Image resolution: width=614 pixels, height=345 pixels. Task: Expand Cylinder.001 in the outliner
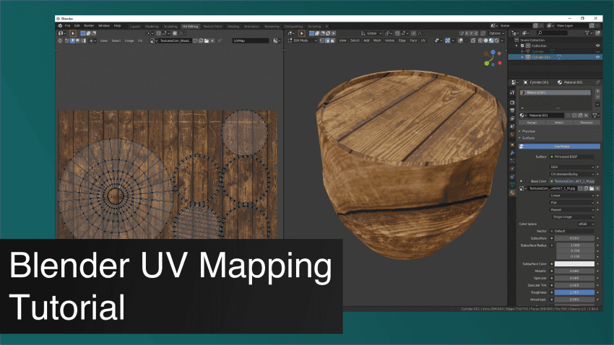[x=522, y=57]
